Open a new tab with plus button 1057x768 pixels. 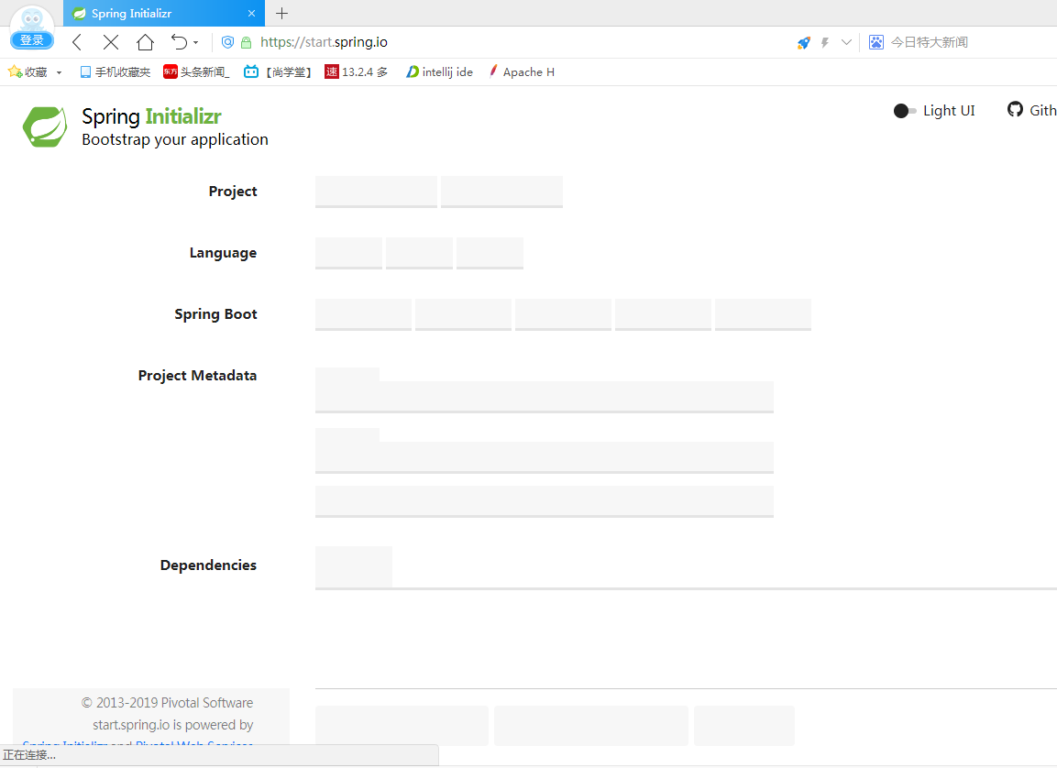click(x=281, y=14)
